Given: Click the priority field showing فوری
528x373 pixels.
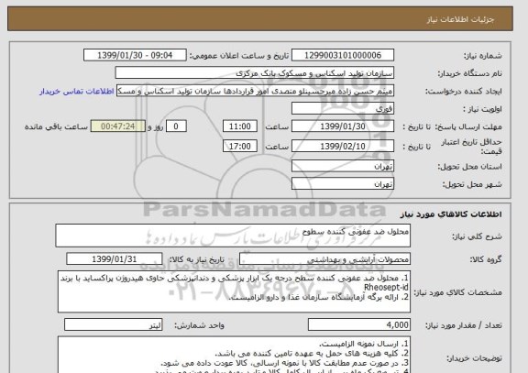Looking at the screenshot, I should pyautogui.click(x=343, y=109).
